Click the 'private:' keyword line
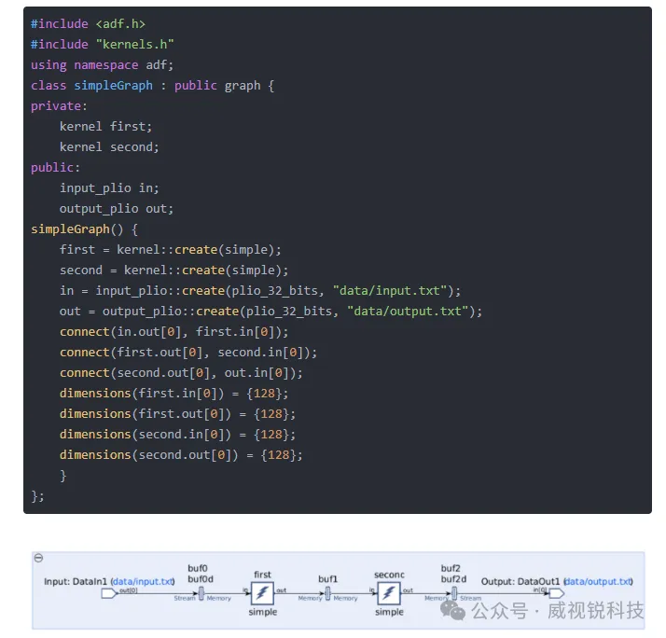This screenshot has width=666, height=638. (x=59, y=105)
